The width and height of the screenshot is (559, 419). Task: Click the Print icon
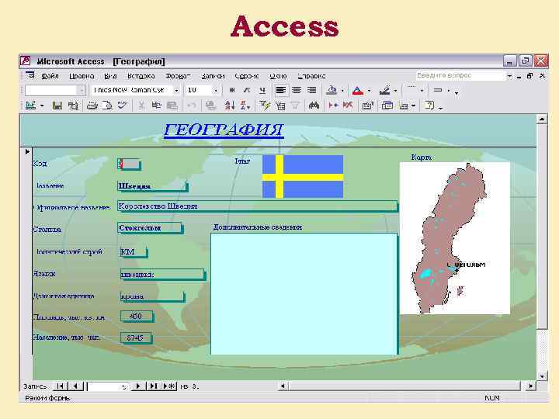(92, 106)
